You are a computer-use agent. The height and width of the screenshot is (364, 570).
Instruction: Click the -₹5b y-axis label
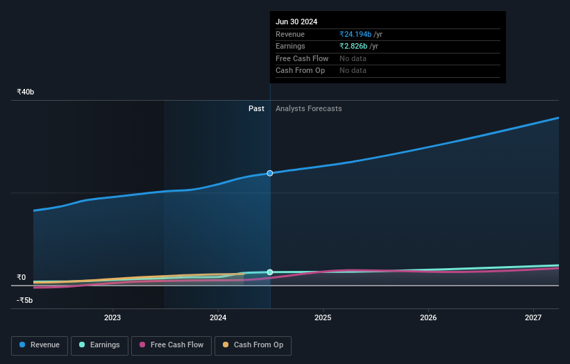click(25, 300)
